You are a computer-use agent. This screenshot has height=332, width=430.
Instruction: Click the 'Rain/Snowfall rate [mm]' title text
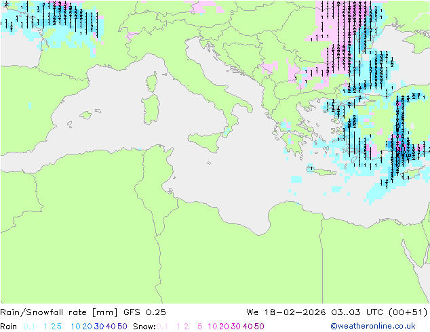(x=59, y=312)
